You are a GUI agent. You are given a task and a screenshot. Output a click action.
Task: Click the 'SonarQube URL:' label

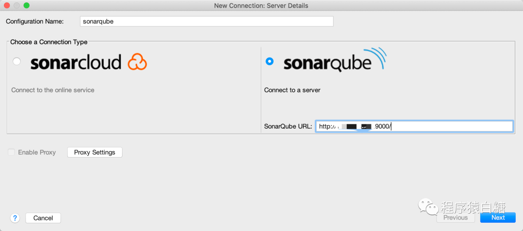(x=288, y=127)
